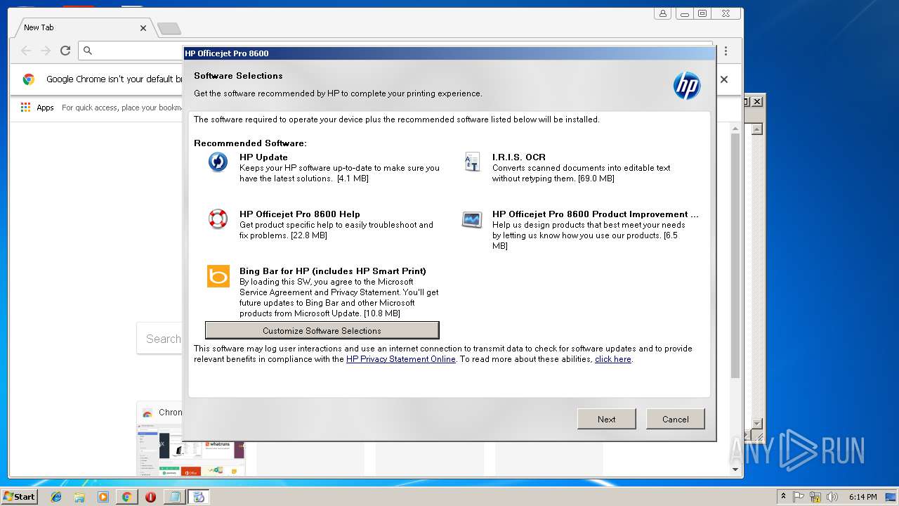Viewport: 899px width, 506px height.
Task: Click 'Bing Bar for HP (includes HP Smart Print)'
Action: 333,271
